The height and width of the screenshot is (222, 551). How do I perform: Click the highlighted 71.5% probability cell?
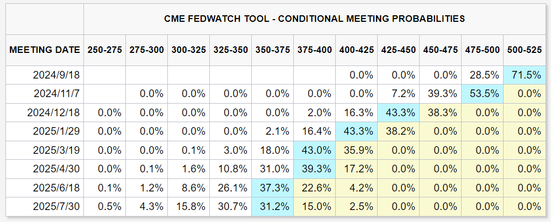(524, 75)
